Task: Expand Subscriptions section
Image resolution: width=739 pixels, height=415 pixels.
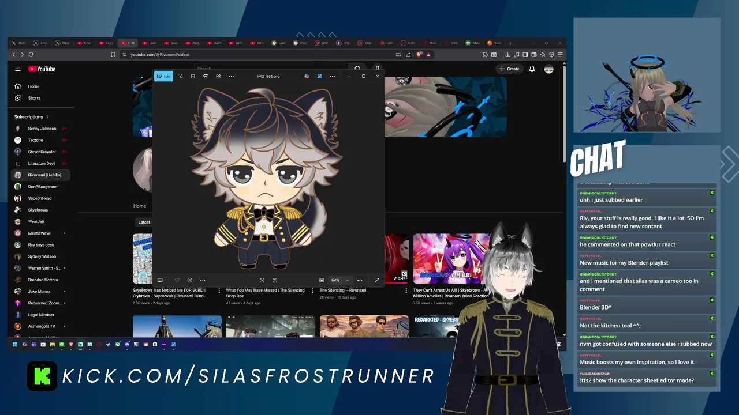Action: 32,117
